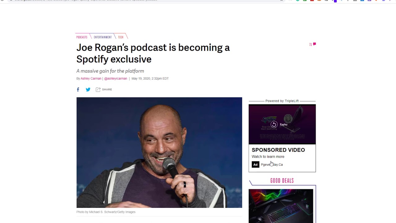Click the SPONSORED VIDEO heading
This screenshot has width=396, height=223.
click(x=278, y=150)
